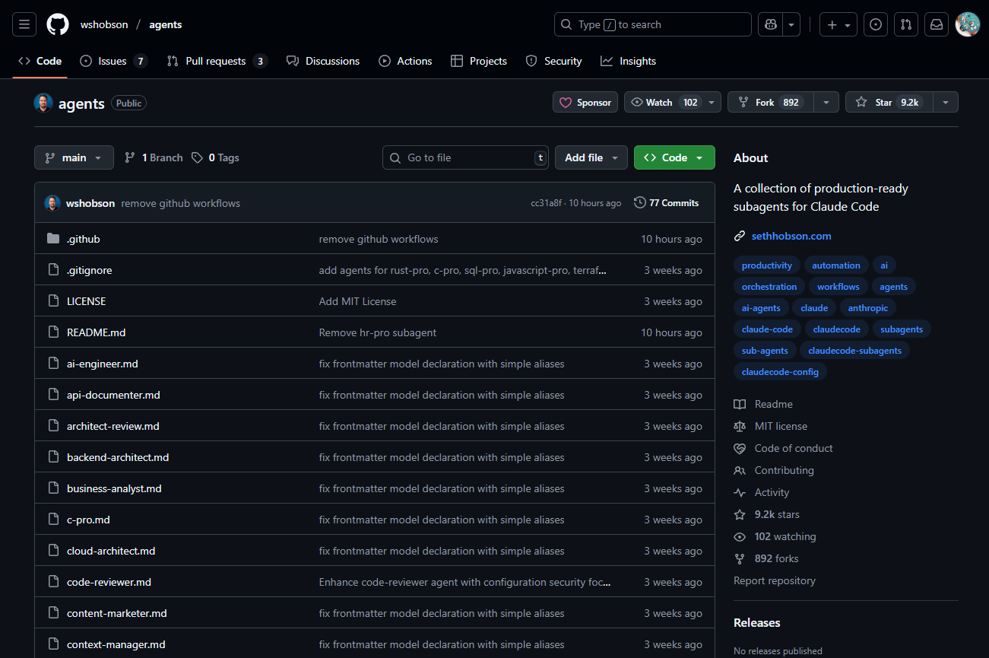Image resolution: width=989 pixels, height=658 pixels.
Task: Click the search bar in the header
Action: pos(653,24)
